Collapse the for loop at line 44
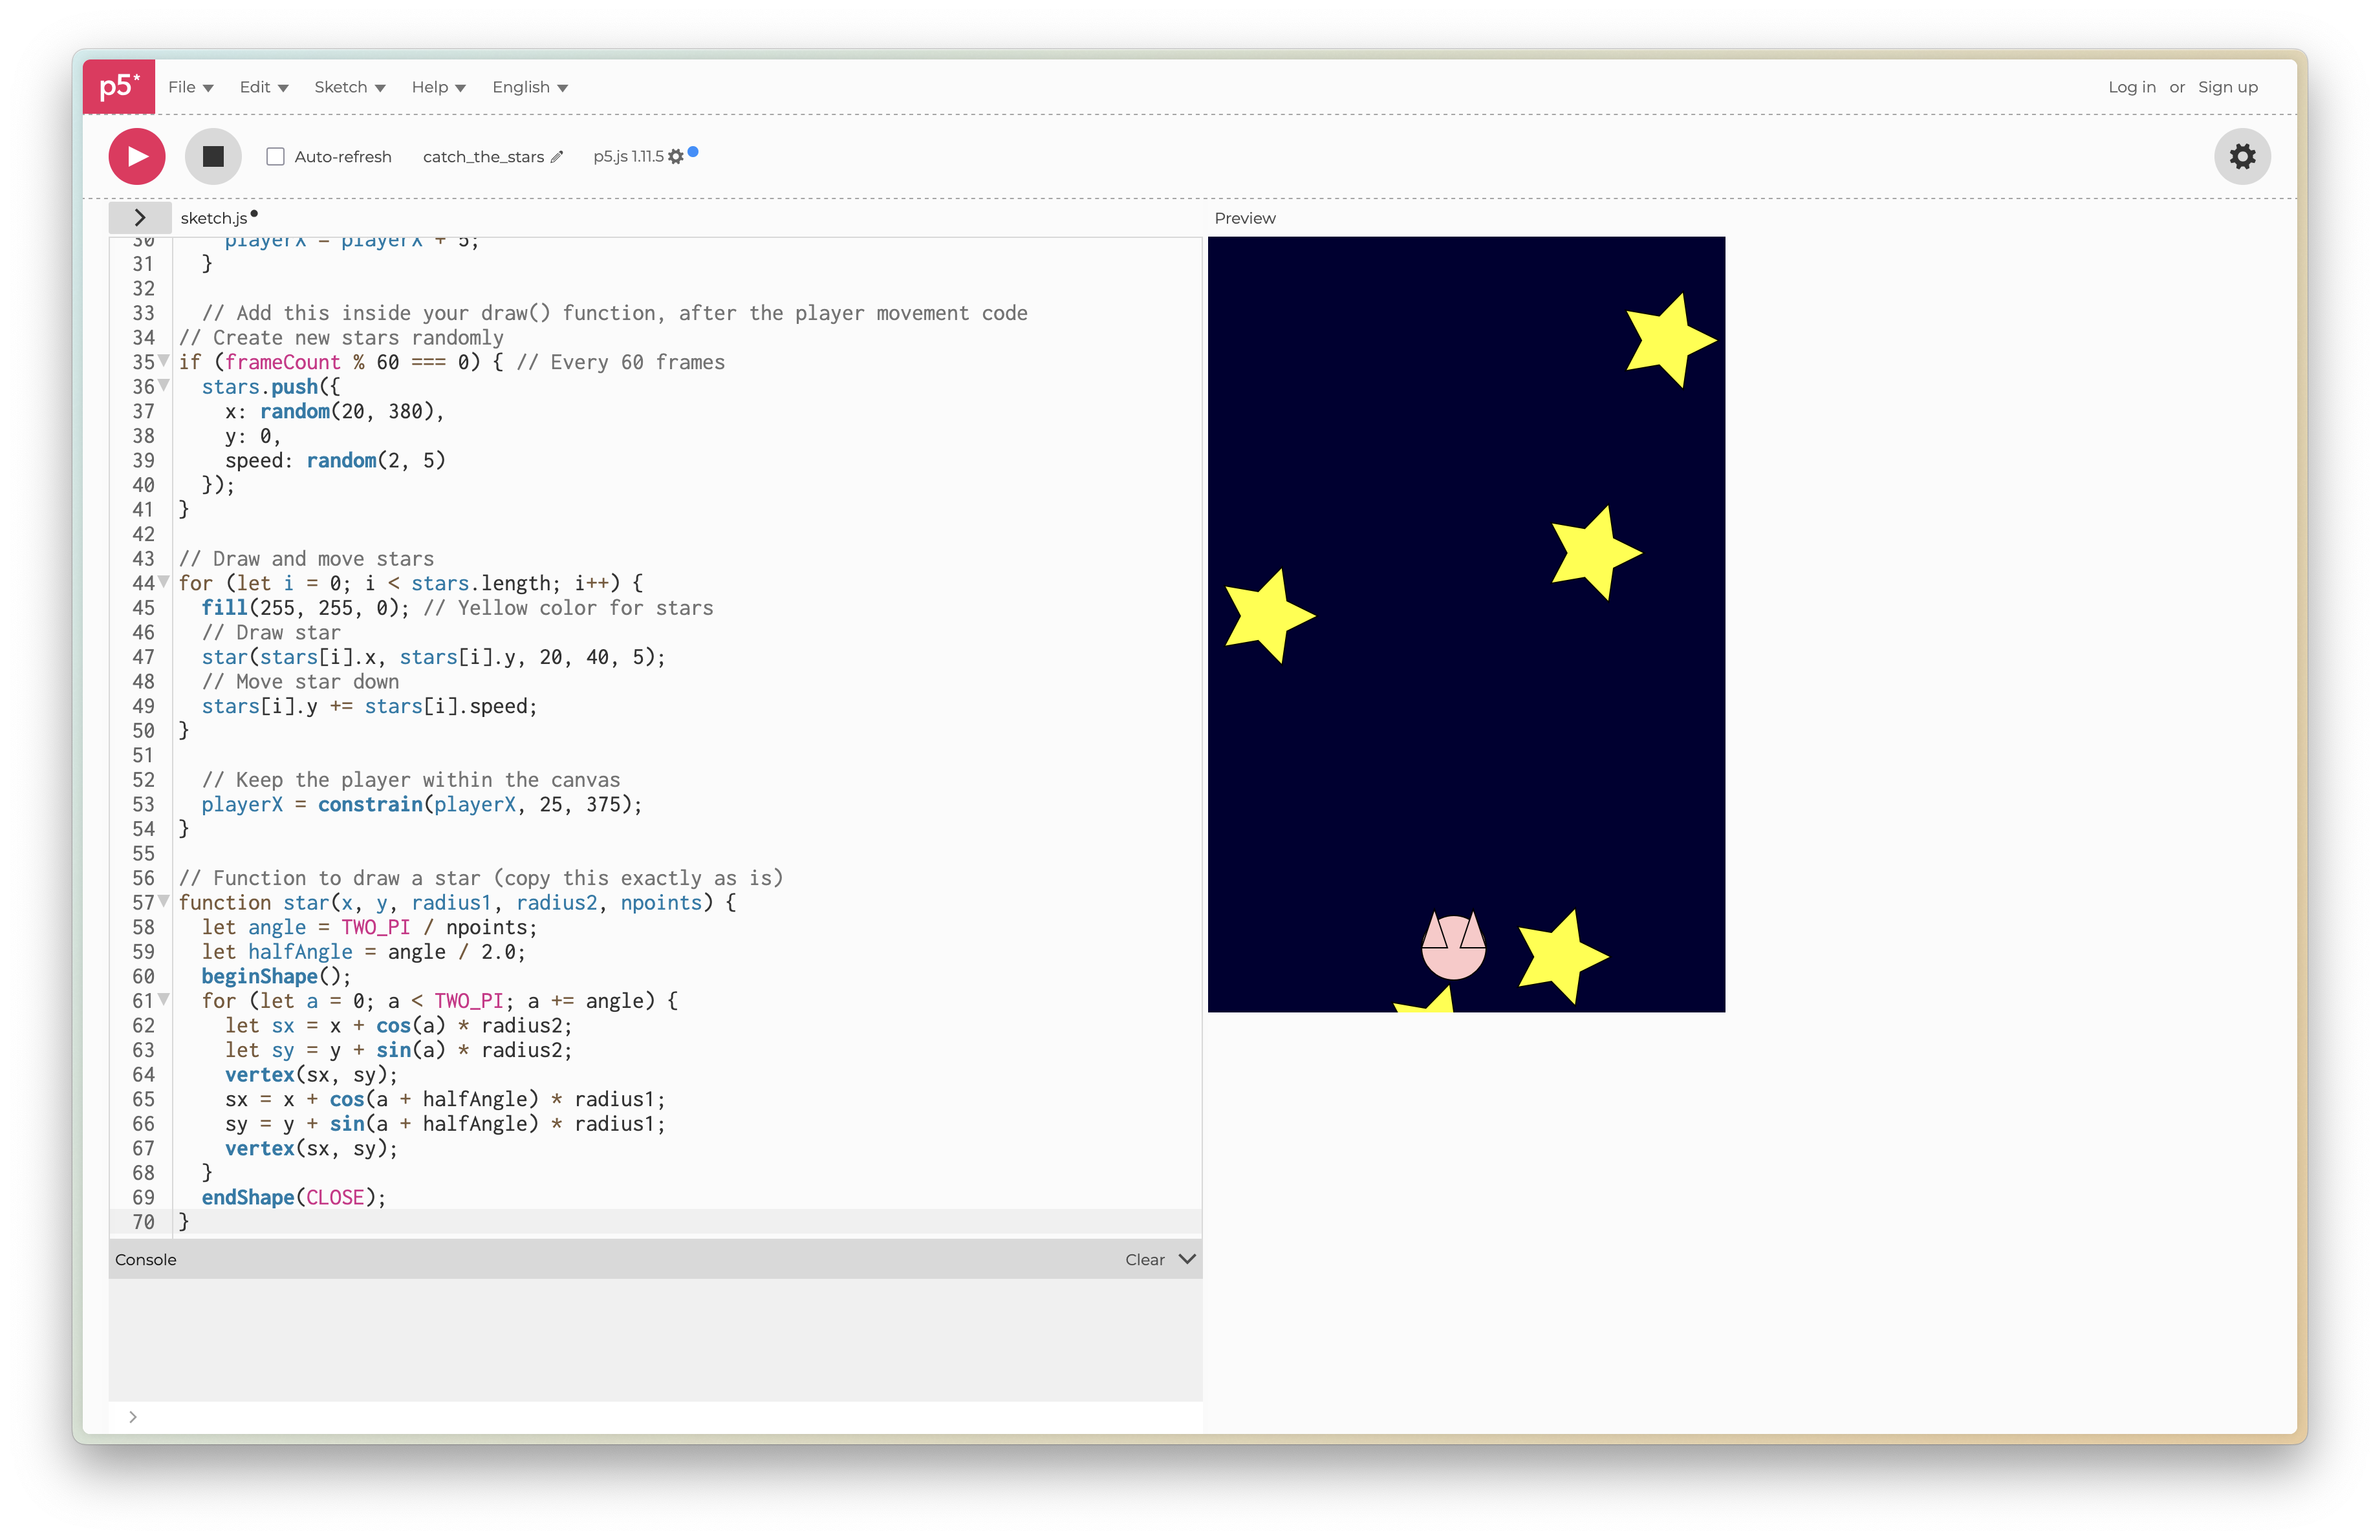The width and height of the screenshot is (2380, 1540). pos(164,582)
